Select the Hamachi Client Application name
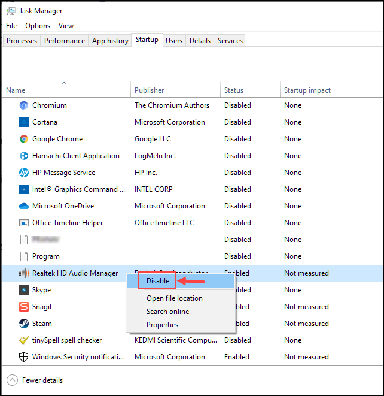Viewport: 384px width, 396px height. click(x=75, y=156)
